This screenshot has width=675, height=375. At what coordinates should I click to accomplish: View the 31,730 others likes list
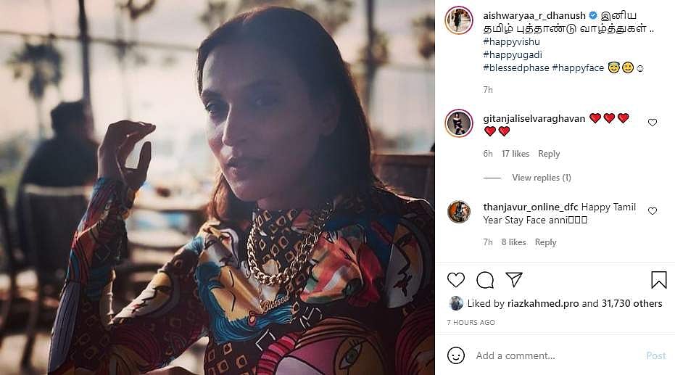click(631, 304)
